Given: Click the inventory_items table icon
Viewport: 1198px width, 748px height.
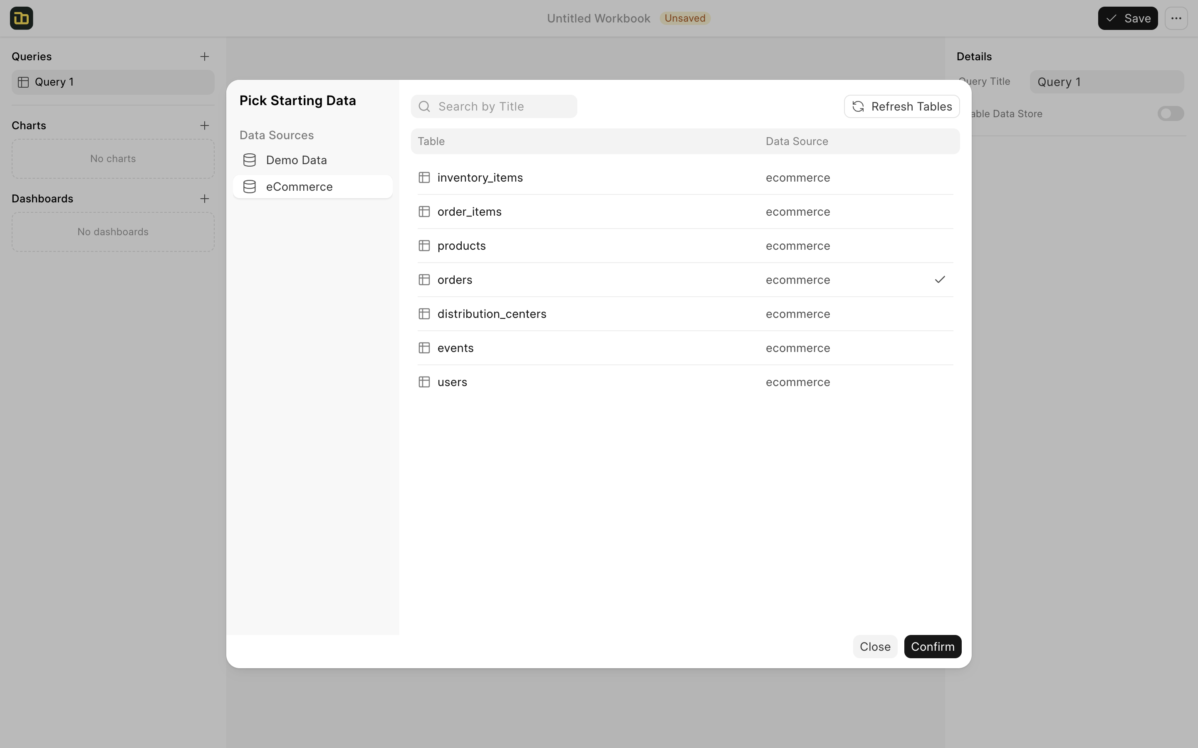Looking at the screenshot, I should pos(424,177).
